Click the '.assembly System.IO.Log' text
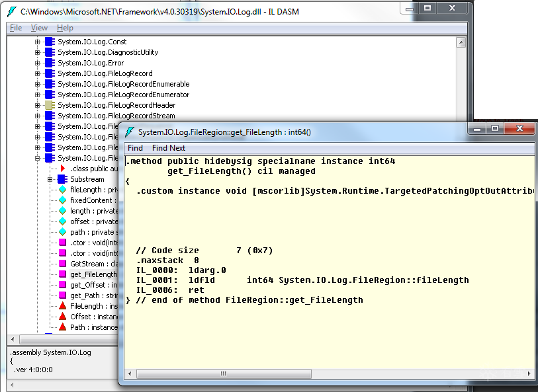 point(50,352)
